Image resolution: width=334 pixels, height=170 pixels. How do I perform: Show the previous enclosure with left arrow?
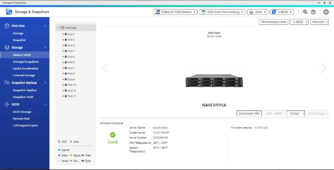point(104,68)
